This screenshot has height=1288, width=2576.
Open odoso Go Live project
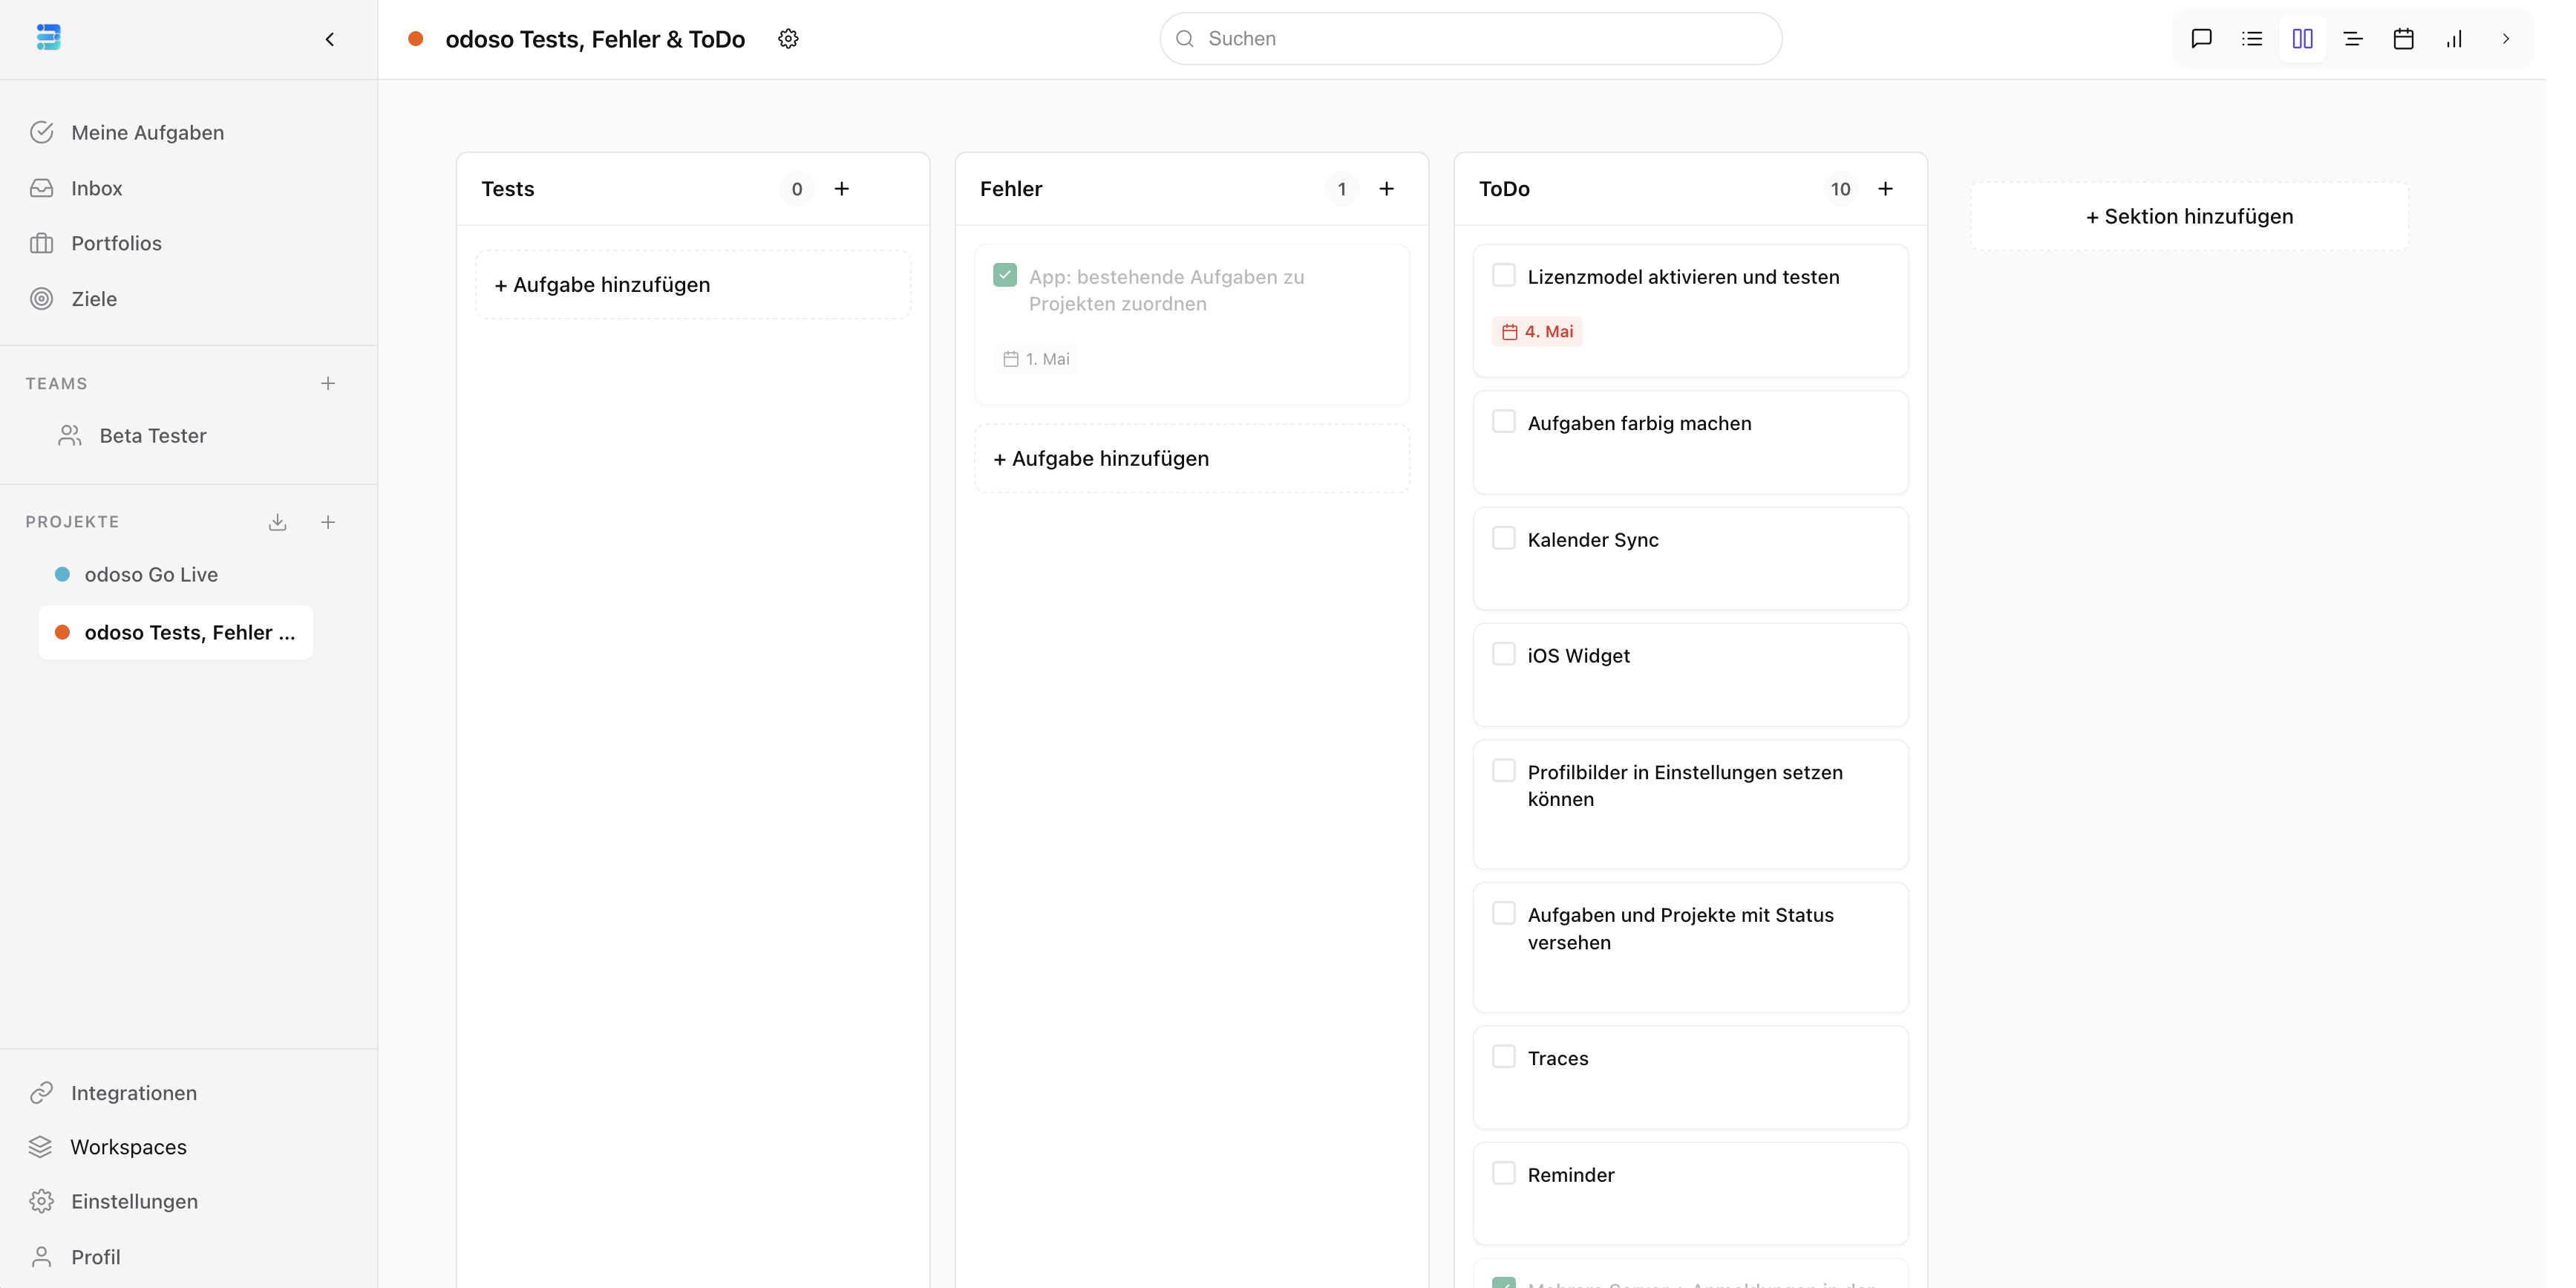point(151,574)
